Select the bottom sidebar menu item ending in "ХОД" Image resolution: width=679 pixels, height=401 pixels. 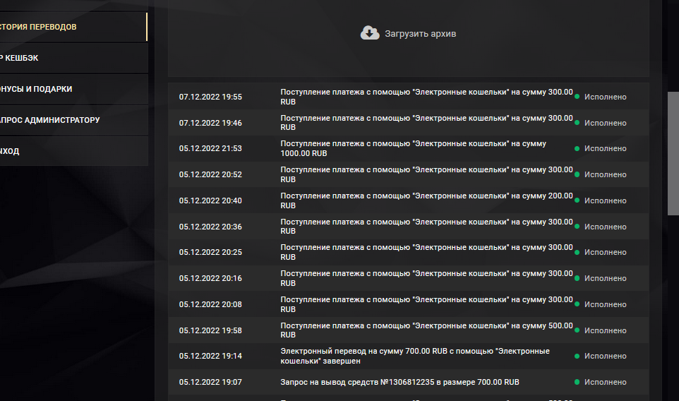tap(73, 151)
